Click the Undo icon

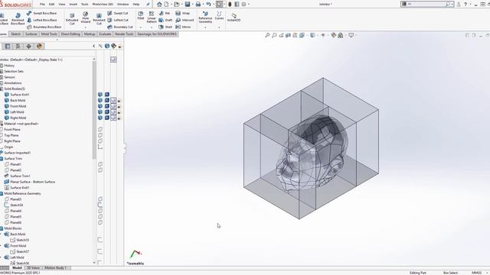point(208,5)
